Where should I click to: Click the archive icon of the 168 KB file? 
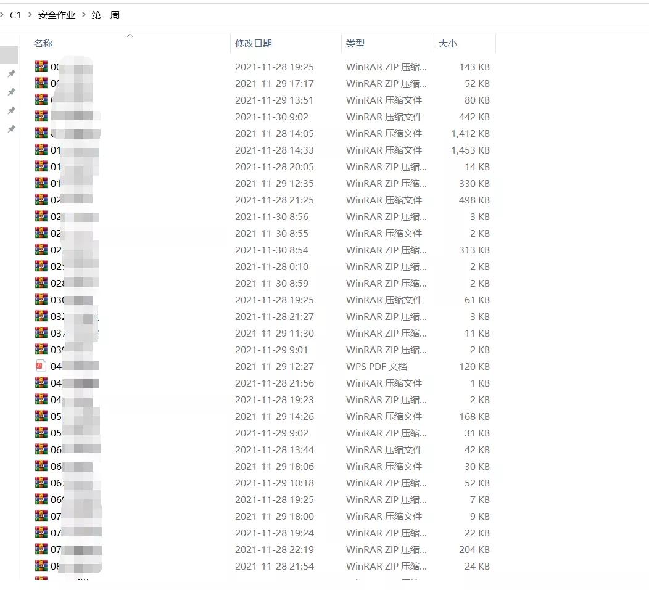41,416
